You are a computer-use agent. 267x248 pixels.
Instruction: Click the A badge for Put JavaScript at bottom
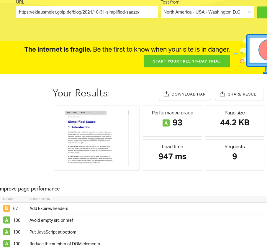pos(6,232)
